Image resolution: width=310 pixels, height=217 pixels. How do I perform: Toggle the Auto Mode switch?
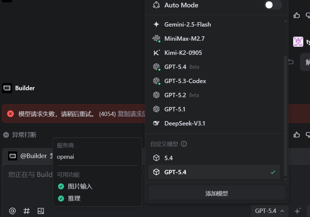coord(273,5)
